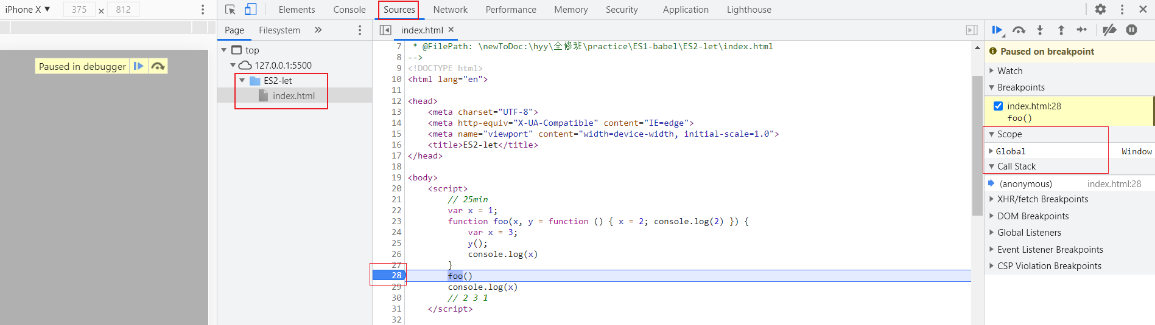The height and width of the screenshot is (325, 1155).
Task: Select the Page navigator tab
Action: pyautogui.click(x=234, y=30)
